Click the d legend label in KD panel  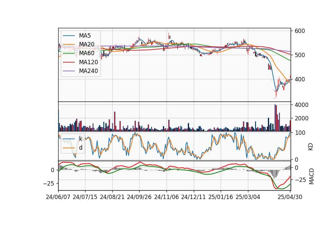click(x=81, y=148)
